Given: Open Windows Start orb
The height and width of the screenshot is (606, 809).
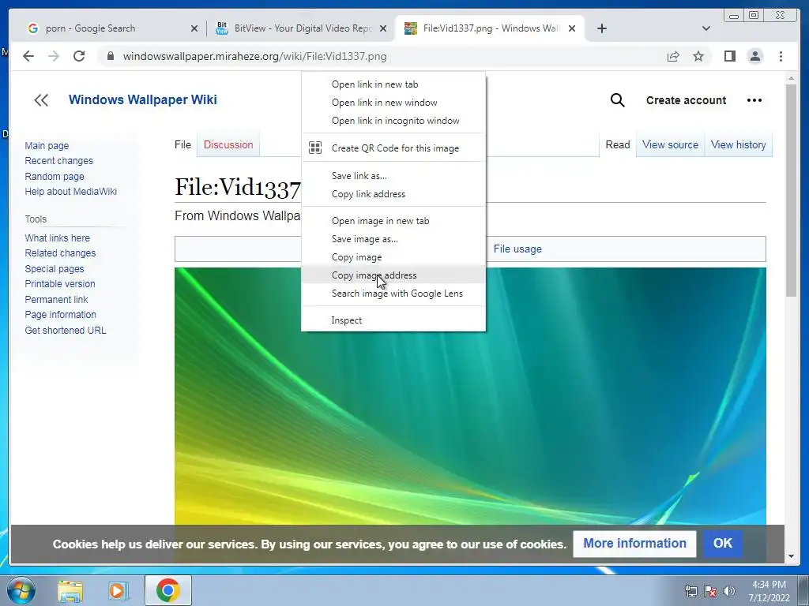Looking at the screenshot, I should (x=21, y=590).
